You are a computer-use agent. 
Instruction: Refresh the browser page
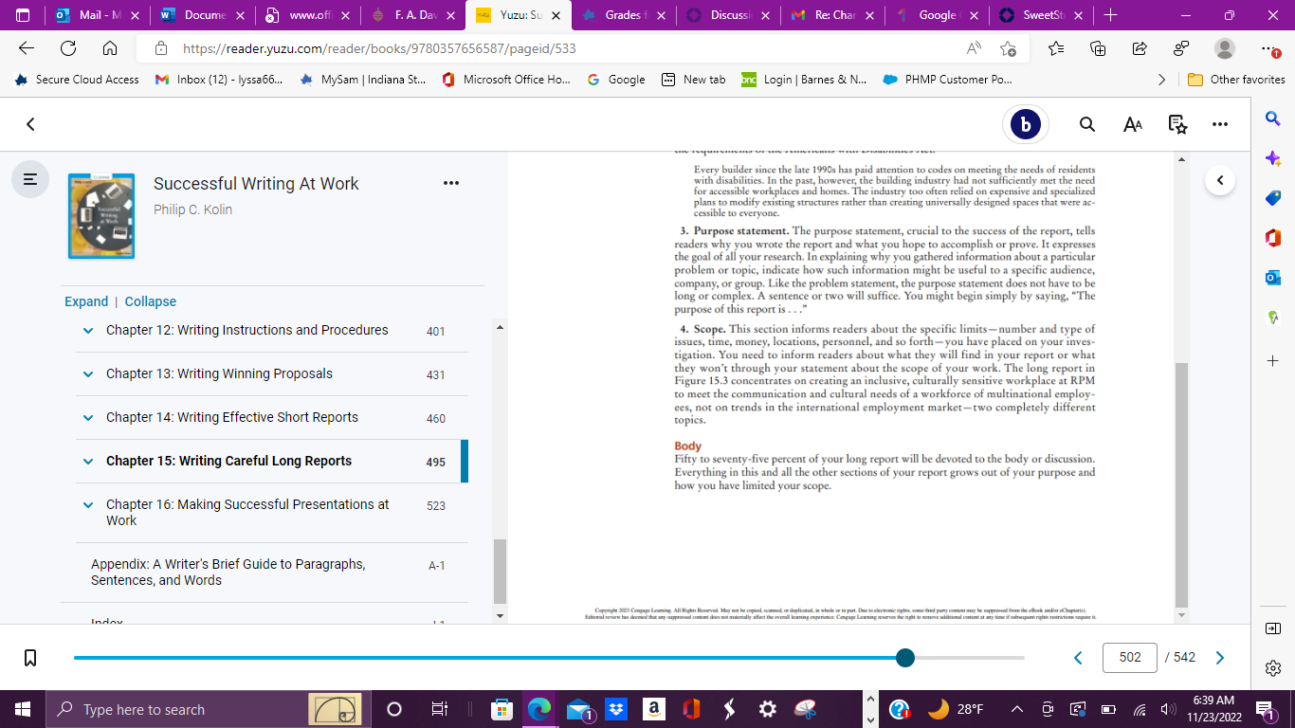click(68, 48)
